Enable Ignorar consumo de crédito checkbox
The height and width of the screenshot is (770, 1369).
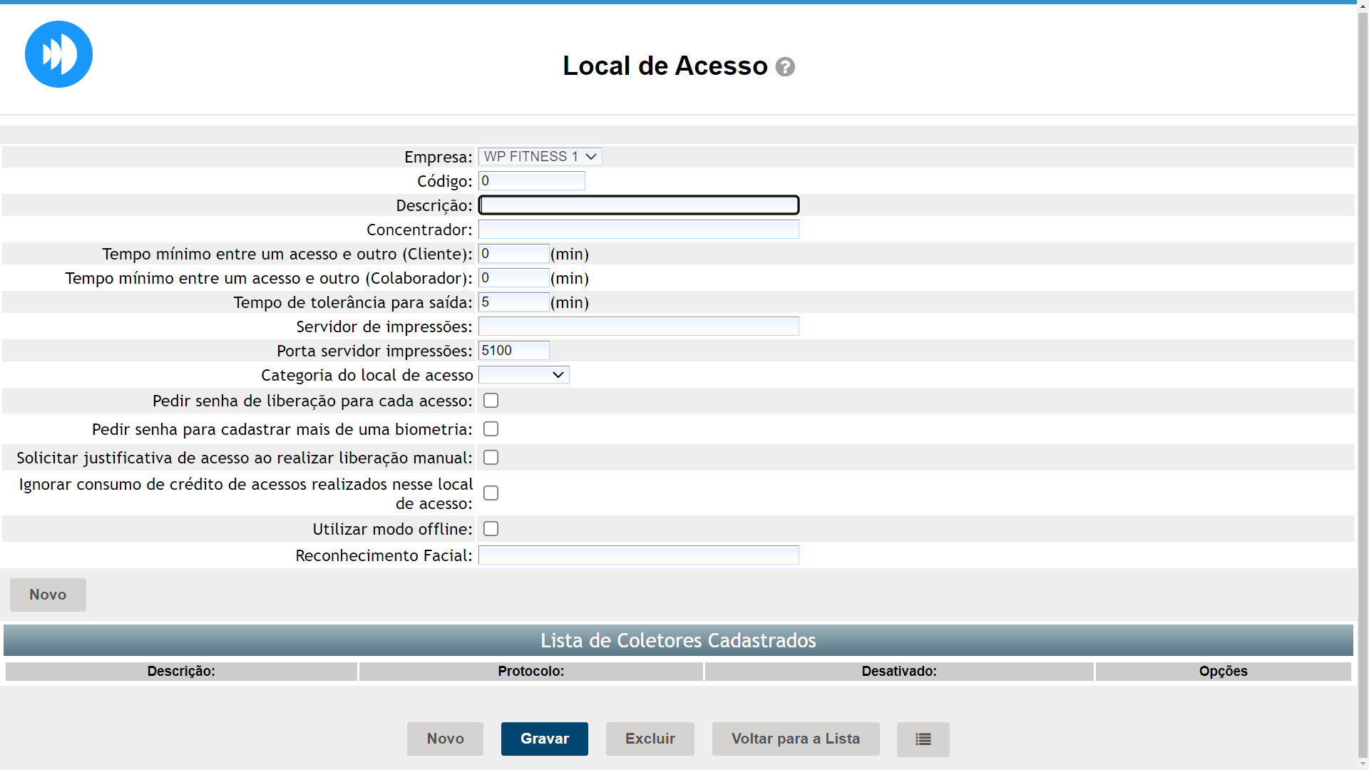491,493
